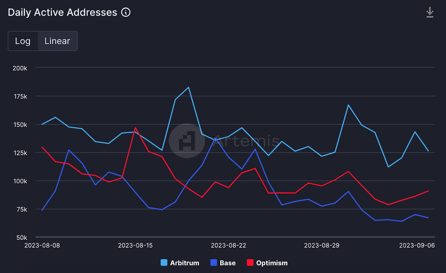This screenshot has height=273, width=446.
Task: Toggle the Optimism series legend label
Action: point(272,263)
